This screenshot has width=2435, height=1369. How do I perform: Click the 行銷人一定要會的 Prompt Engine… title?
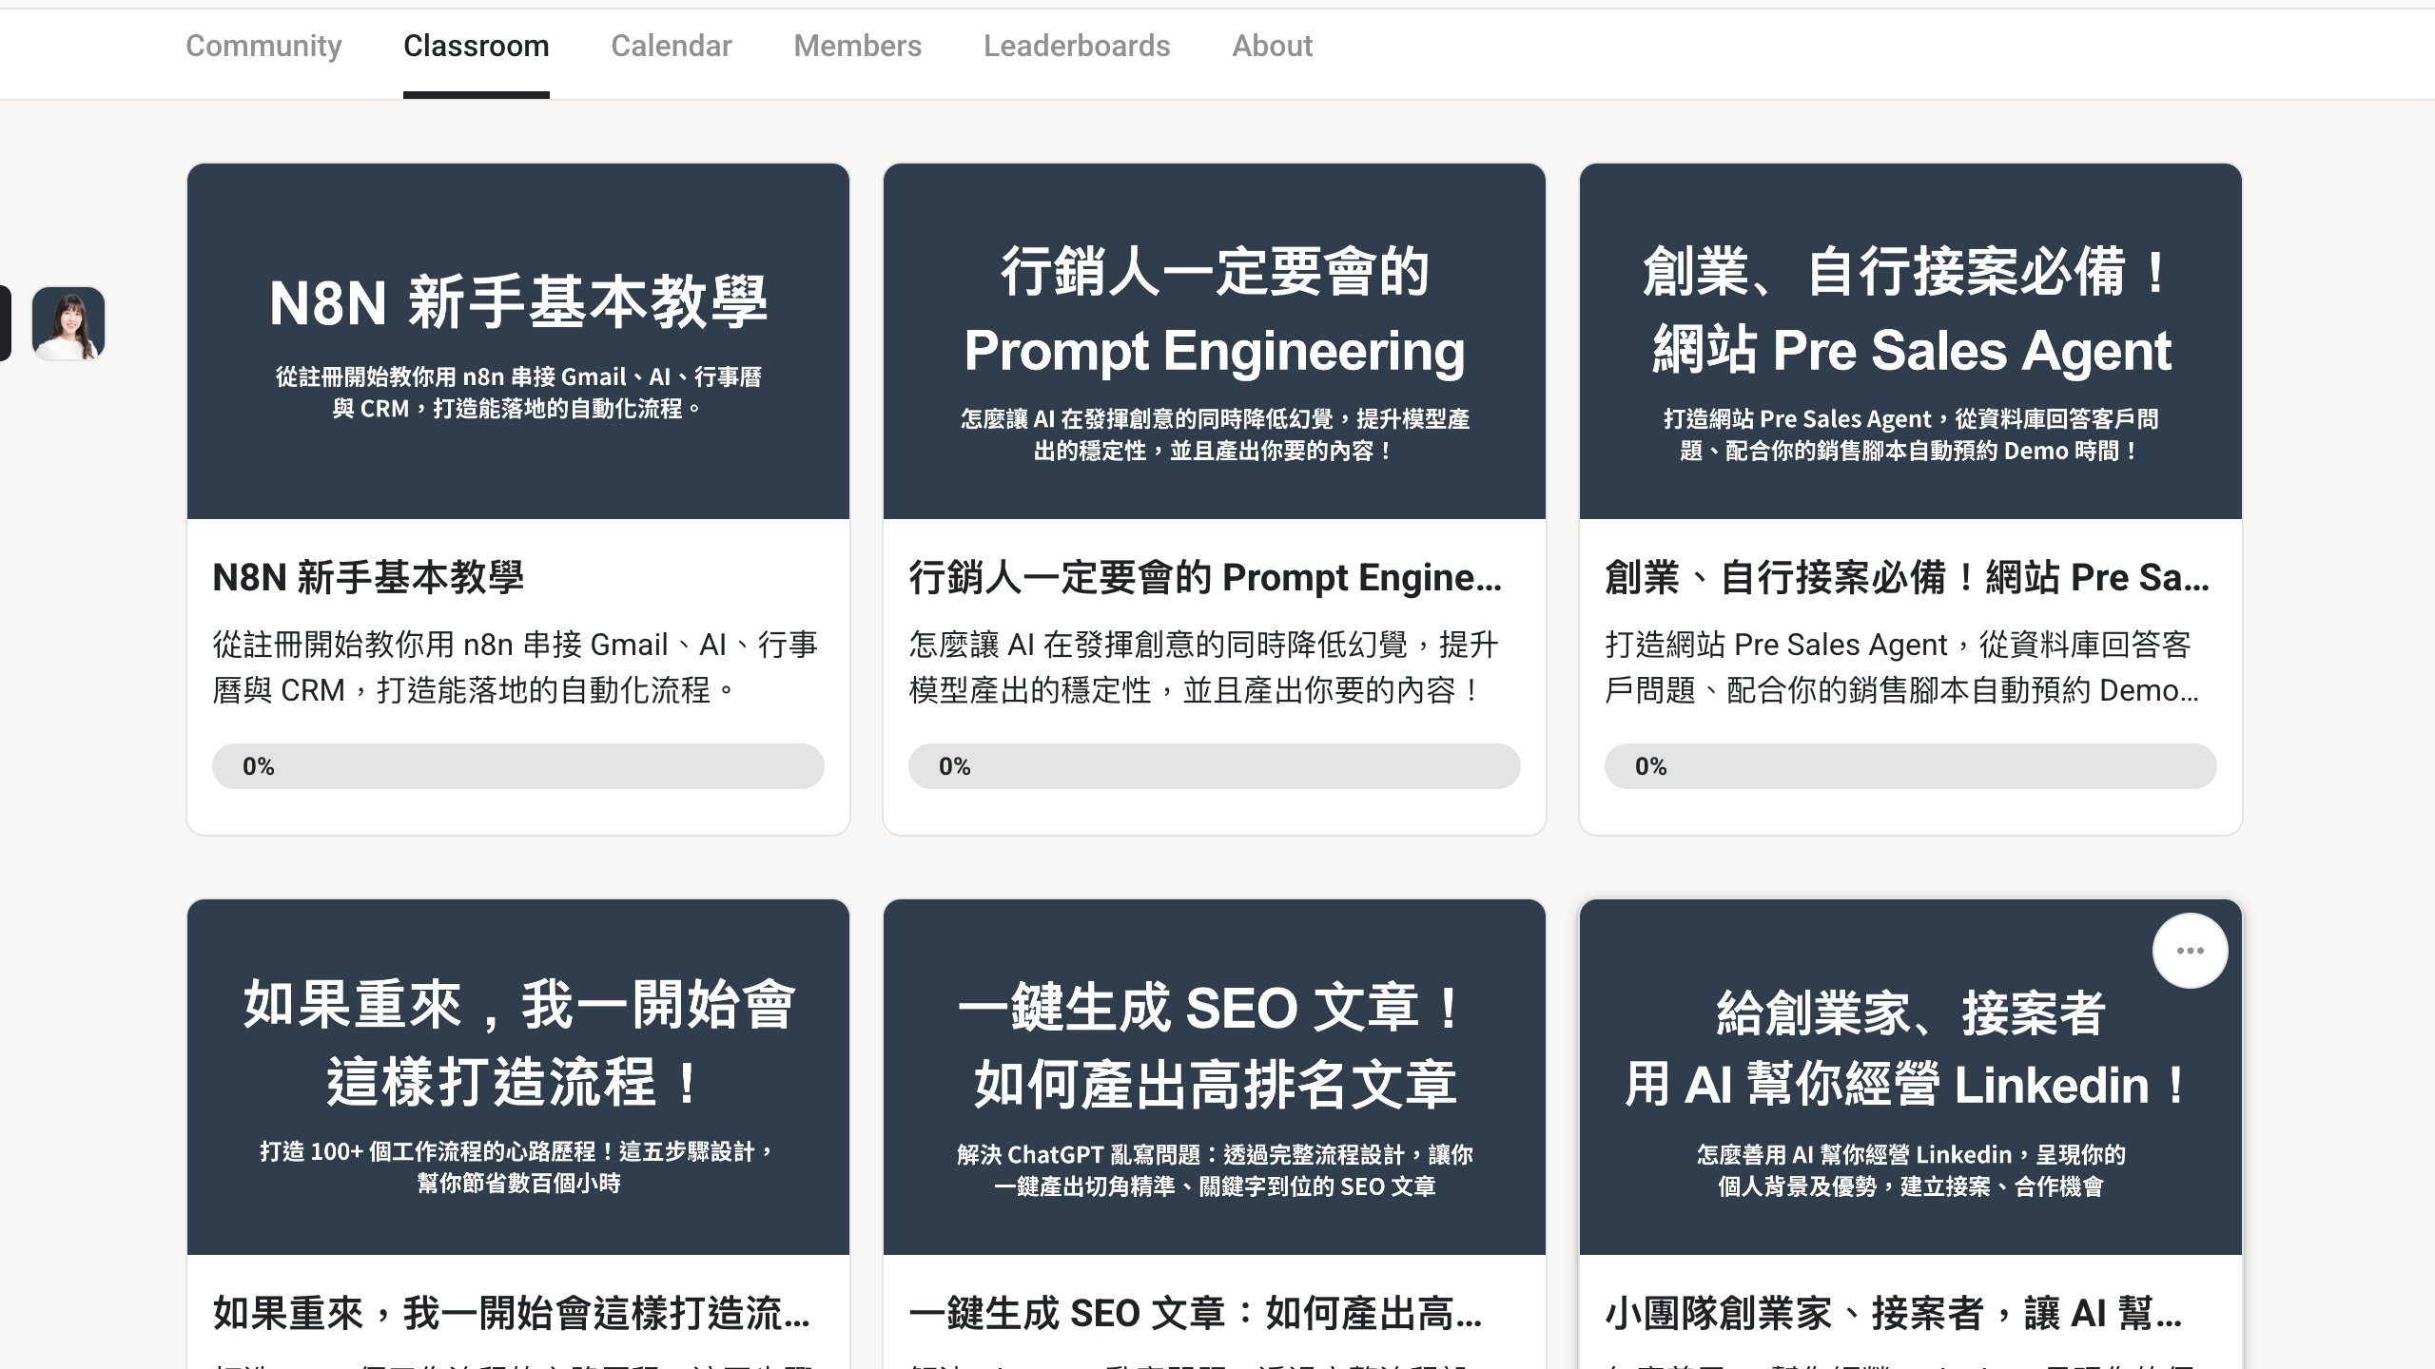1204,577
